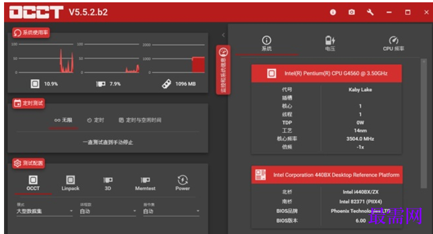Click the V5.5.2.b2 version label
The width and height of the screenshot is (433, 234).
point(88,12)
